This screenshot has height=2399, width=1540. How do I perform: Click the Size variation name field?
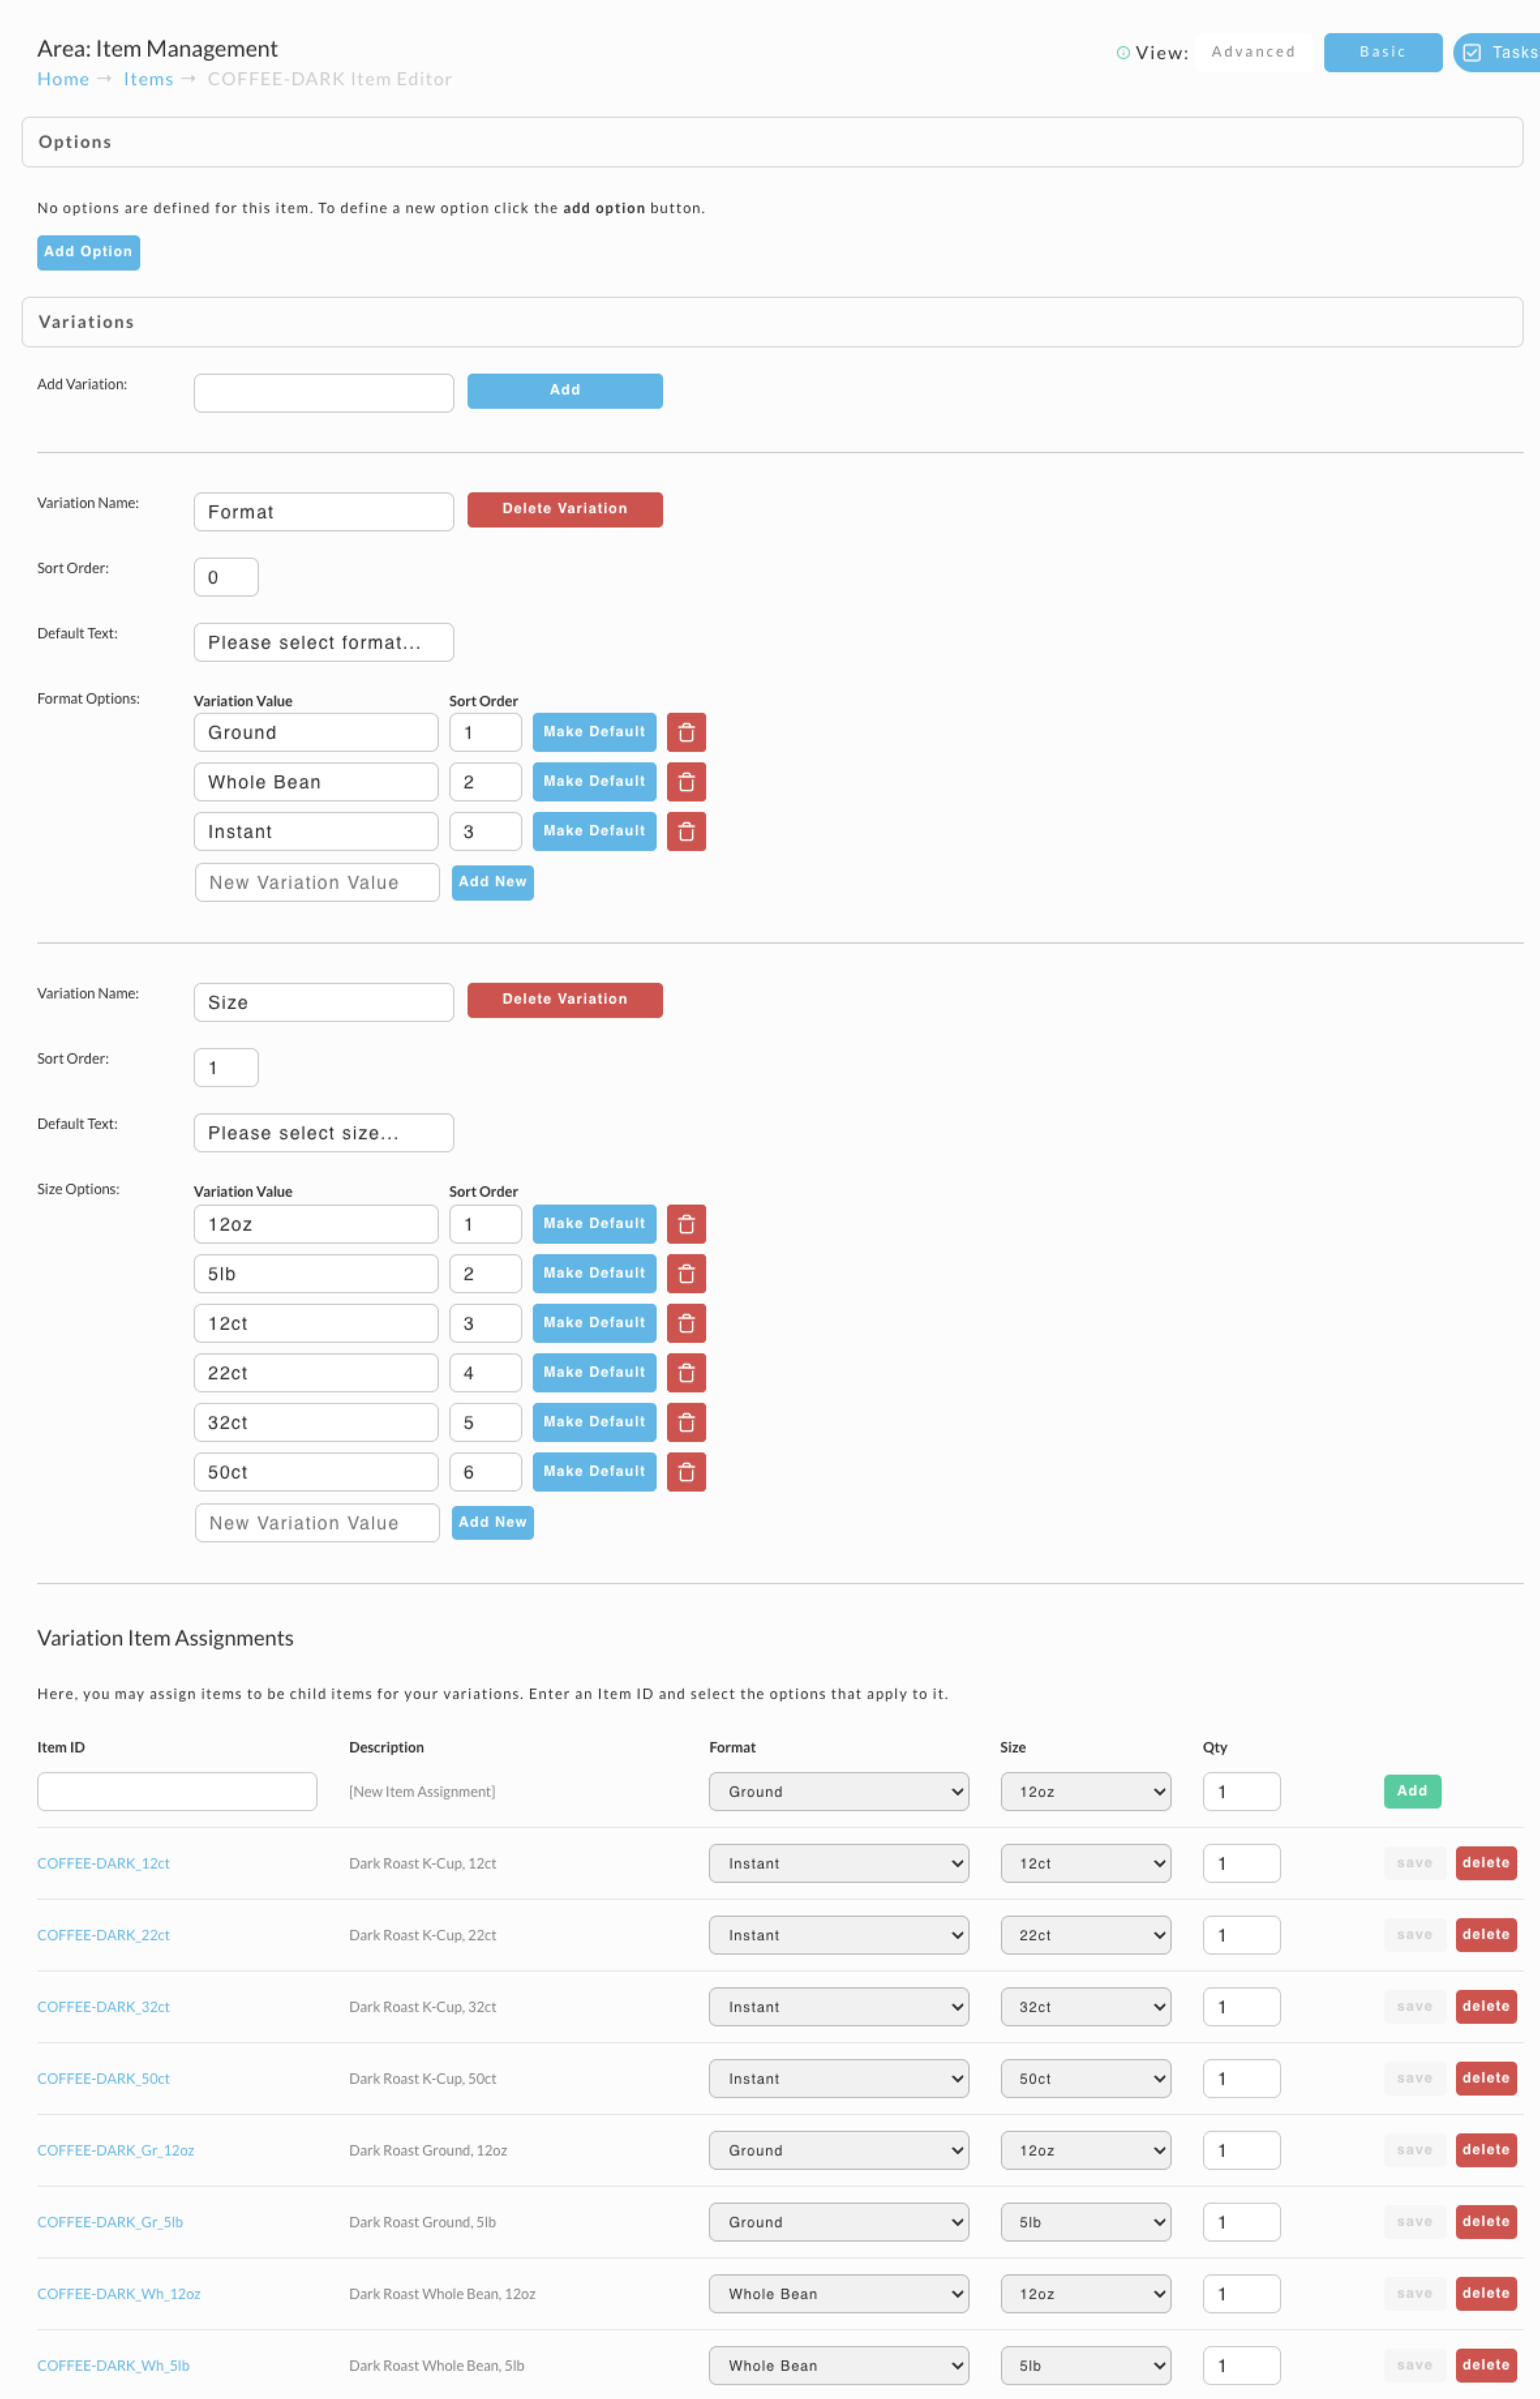[x=324, y=1003]
